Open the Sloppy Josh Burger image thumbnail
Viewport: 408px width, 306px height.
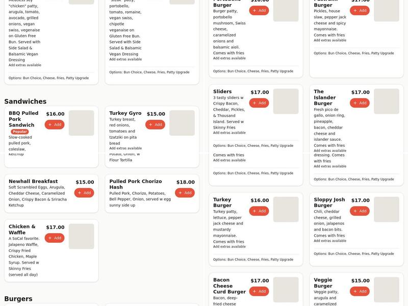click(x=387, y=209)
